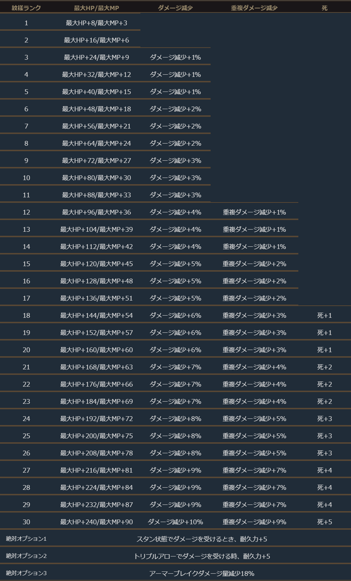Click the 死+1 cell in rank 18 row
The width and height of the screenshot is (351, 581).
pyautogui.click(x=324, y=315)
